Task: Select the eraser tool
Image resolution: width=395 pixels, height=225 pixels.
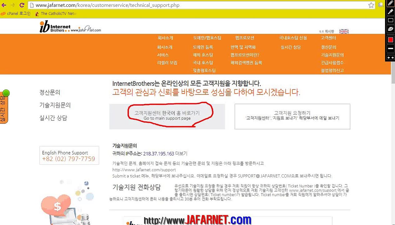Action: 390,29
